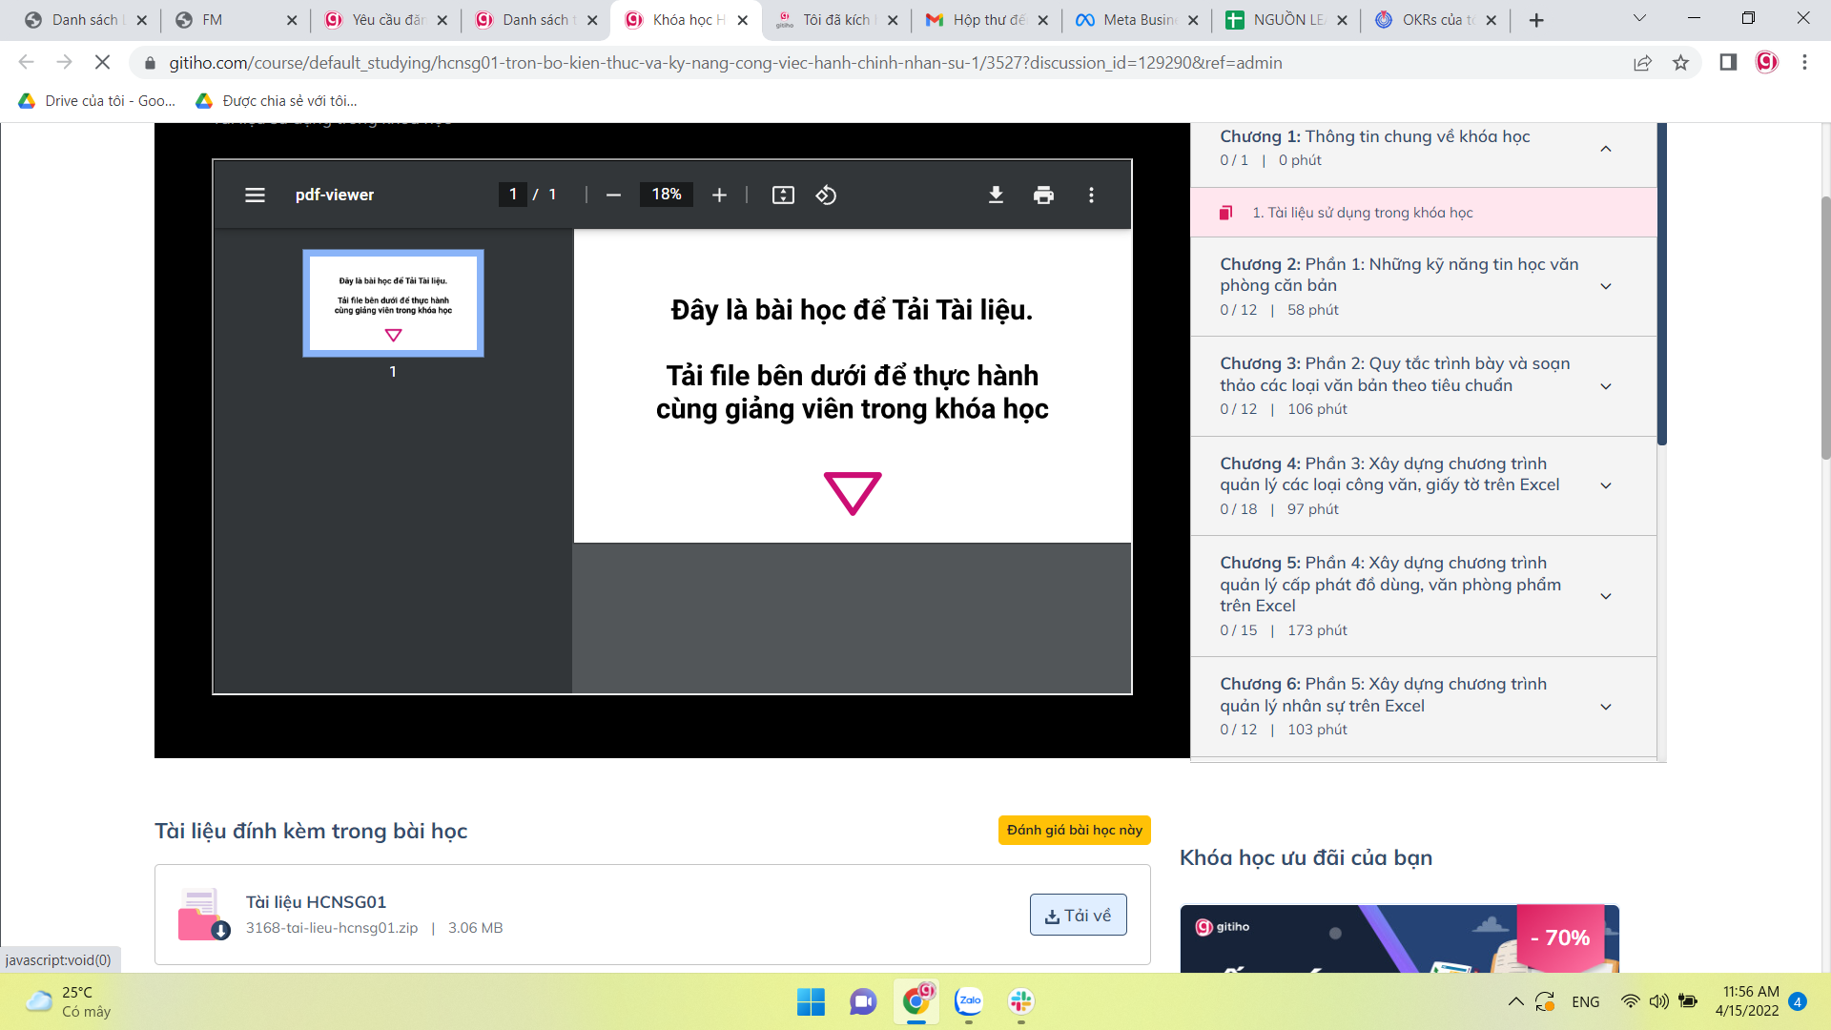The image size is (1831, 1030).
Task: Open Slack from taskbar
Action: click(x=1021, y=1001)
